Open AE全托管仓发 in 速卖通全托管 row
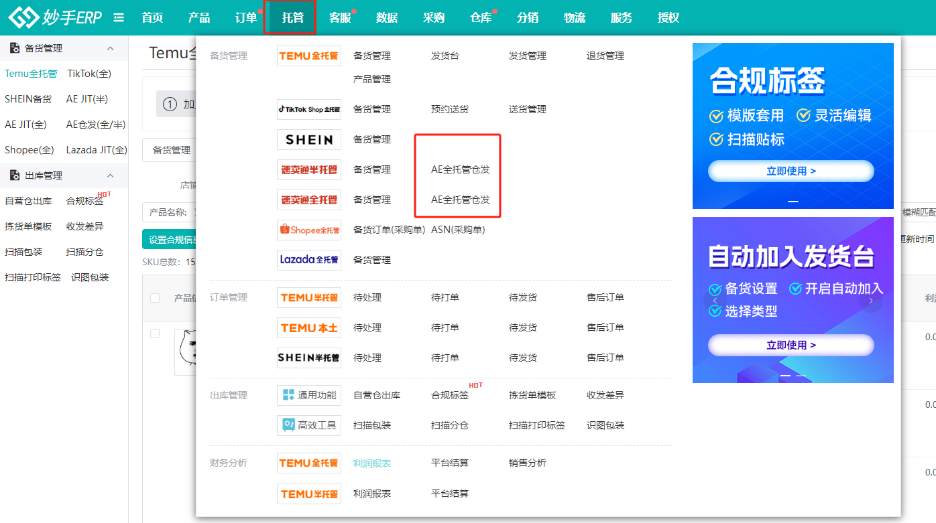Viewport: 936px width, 523px height. coord(461,200)
